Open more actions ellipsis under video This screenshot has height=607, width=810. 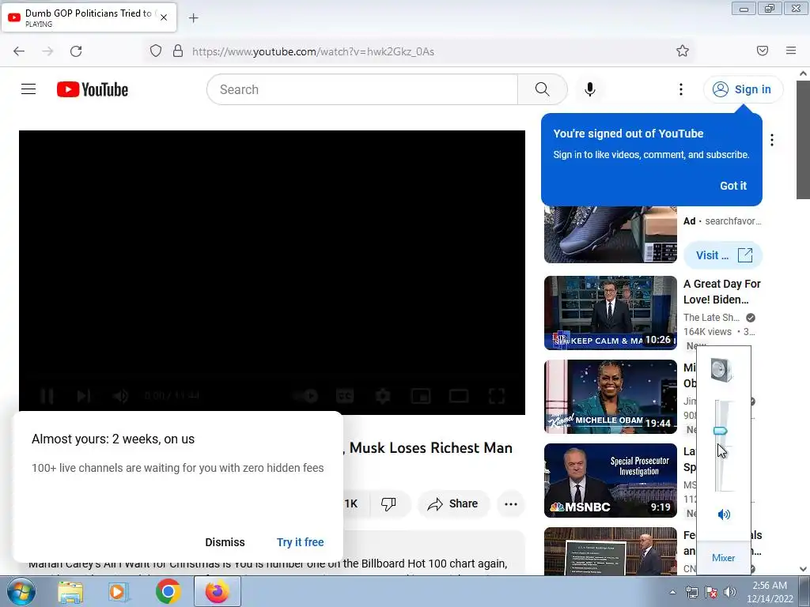(x=511, y=503)
